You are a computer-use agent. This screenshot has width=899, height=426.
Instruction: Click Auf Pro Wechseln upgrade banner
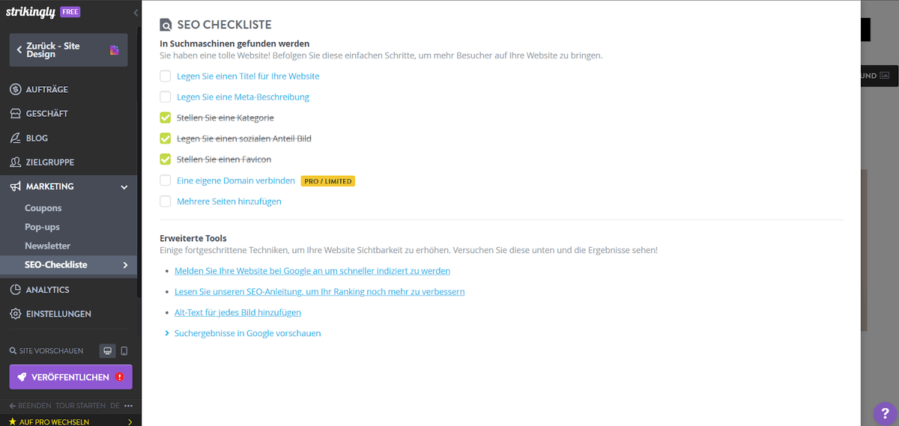(69, 422)
